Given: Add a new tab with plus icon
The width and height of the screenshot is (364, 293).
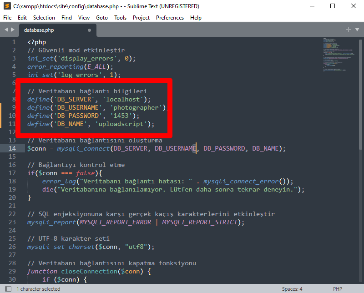Looking at the screenshot, I should click(348, 30).
